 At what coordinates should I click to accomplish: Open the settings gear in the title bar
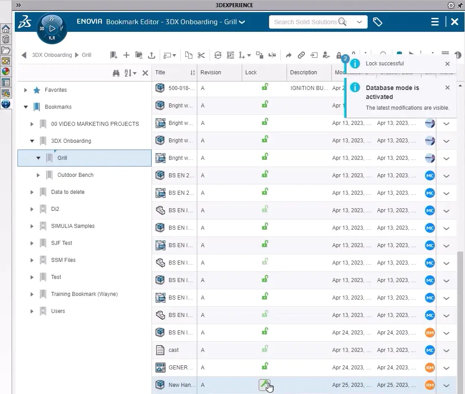coord(451,5)
